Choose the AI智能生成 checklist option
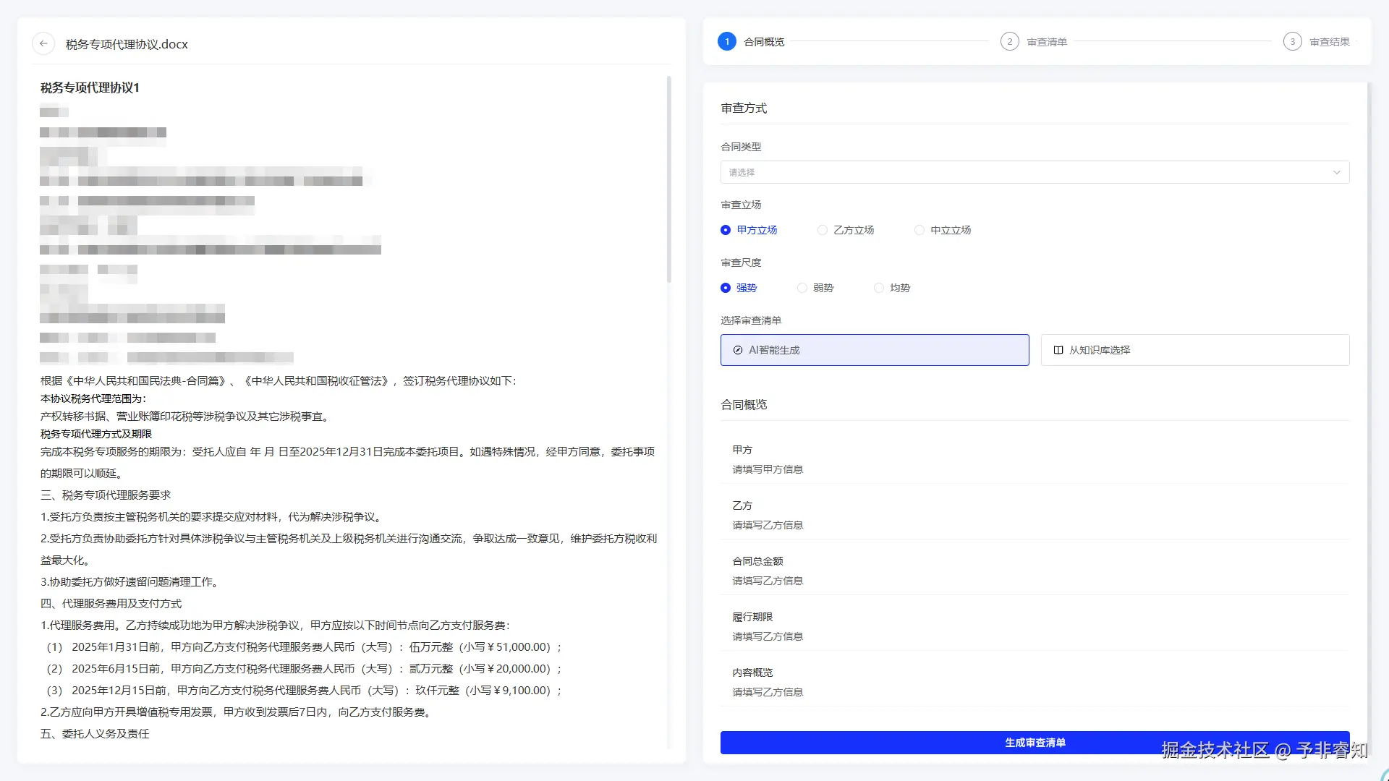This screenshot has width=1389, height=781. point(874,350)
